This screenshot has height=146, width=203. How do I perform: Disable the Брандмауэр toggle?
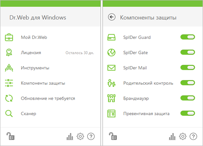click(188, 98)
